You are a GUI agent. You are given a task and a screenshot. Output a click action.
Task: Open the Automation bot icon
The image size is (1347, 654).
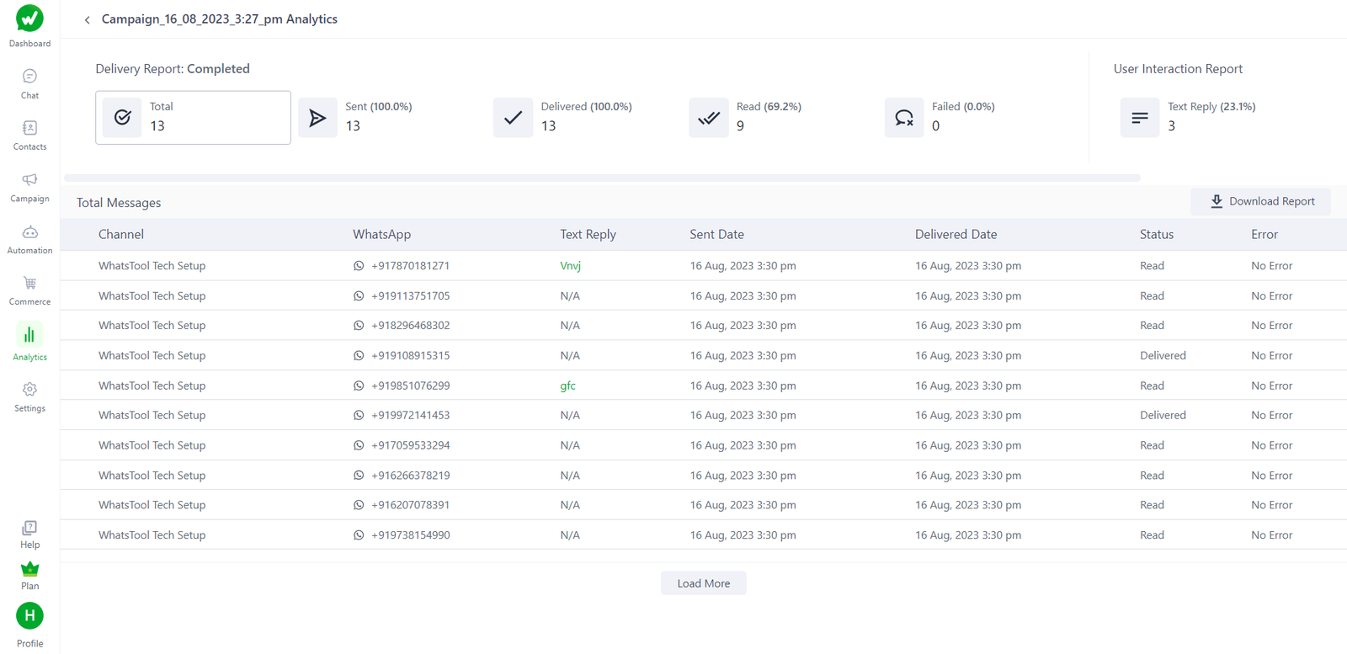tap(29, 231)
